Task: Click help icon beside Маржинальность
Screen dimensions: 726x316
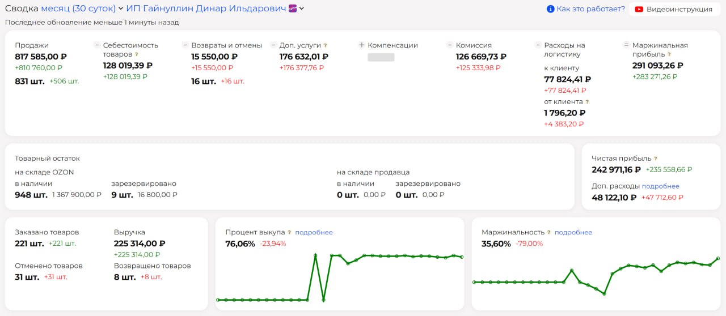Action: (x=549, y=232)
